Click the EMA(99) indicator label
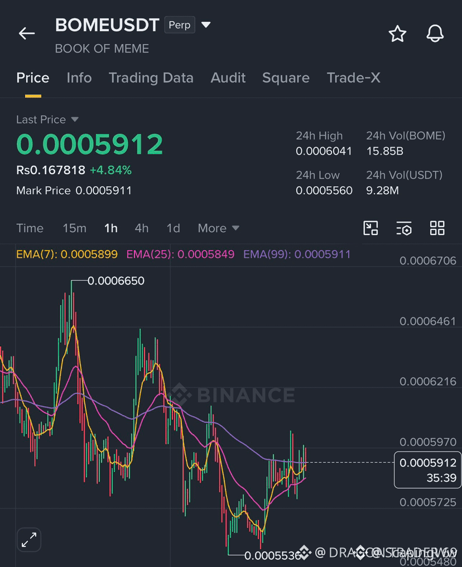This screenshot has height=567, width=462. [297, 254]
